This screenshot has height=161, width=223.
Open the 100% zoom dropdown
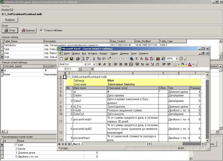click(177, 59)
